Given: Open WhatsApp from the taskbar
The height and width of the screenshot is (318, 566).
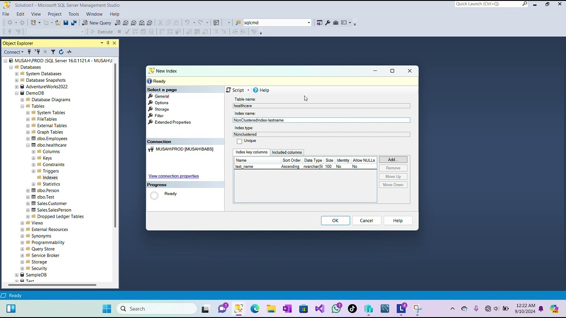Looking at the screenshot, I should click(336, 309).
